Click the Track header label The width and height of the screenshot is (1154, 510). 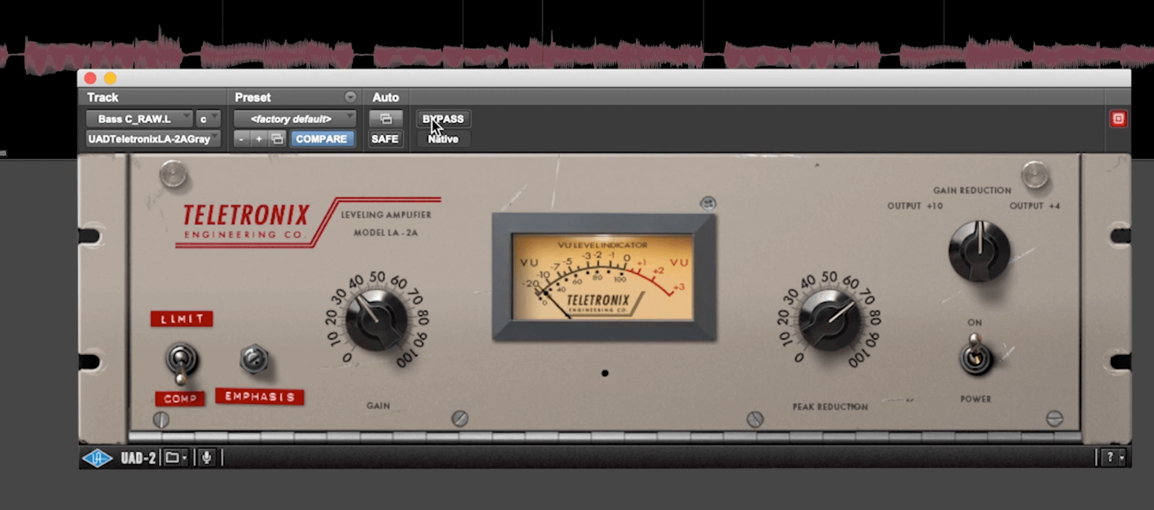pyautogui.click(x=103, y=97)
